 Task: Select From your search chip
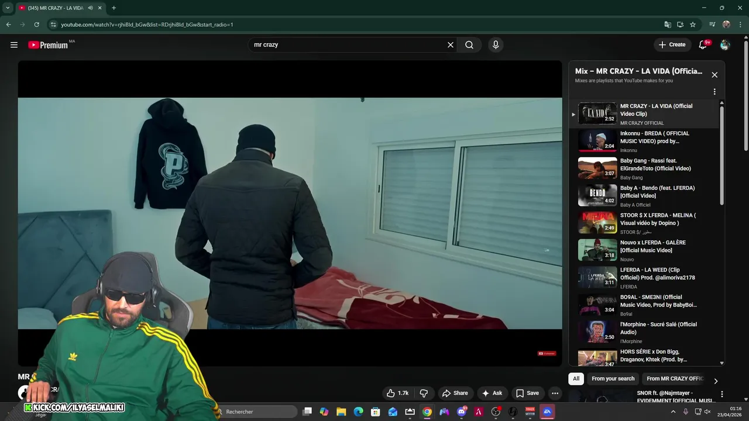click(613, 379)
